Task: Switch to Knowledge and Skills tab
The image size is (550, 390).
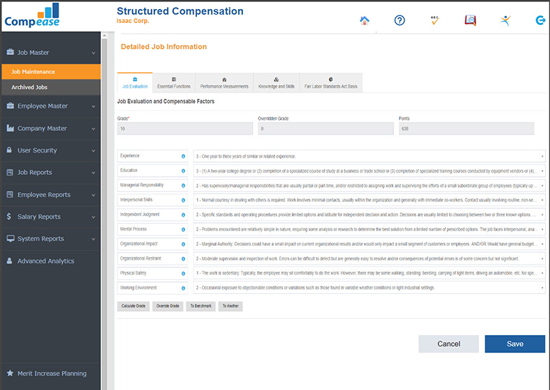Action: 276,83
